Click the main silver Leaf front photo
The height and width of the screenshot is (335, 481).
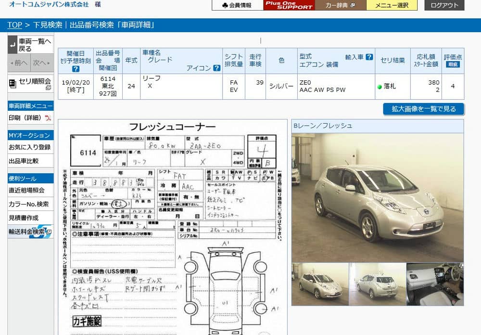378,197
